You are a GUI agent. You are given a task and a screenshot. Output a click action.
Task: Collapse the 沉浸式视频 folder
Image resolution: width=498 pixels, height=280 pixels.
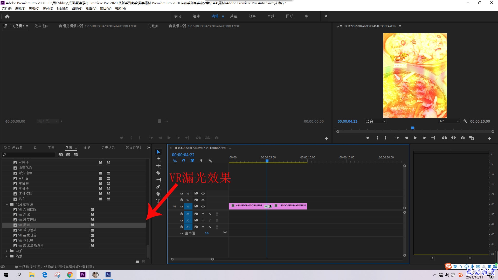pyautogui.click(x=7, y=204)
